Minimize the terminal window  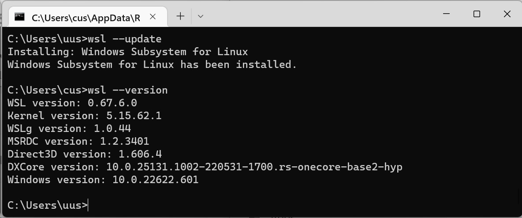click(x=447, y=14)
